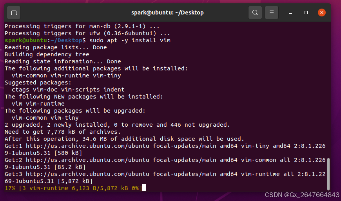Click the 'Suggested packages:' line
Viewport: 341px width, 201px height.
pos(38,83)
